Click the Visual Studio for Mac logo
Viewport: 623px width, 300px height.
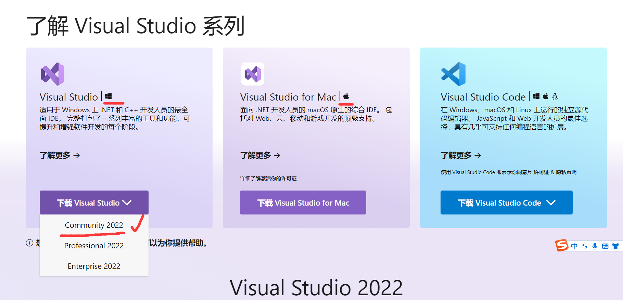pyautogui.click(x=253, y=74)
